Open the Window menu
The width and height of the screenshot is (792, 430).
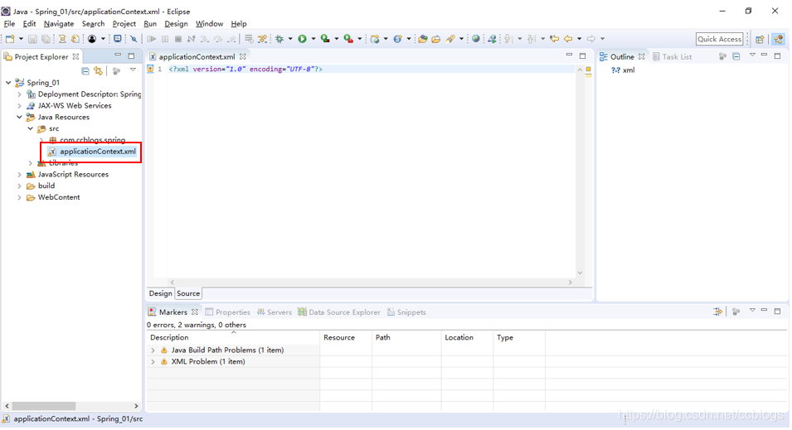209,24
